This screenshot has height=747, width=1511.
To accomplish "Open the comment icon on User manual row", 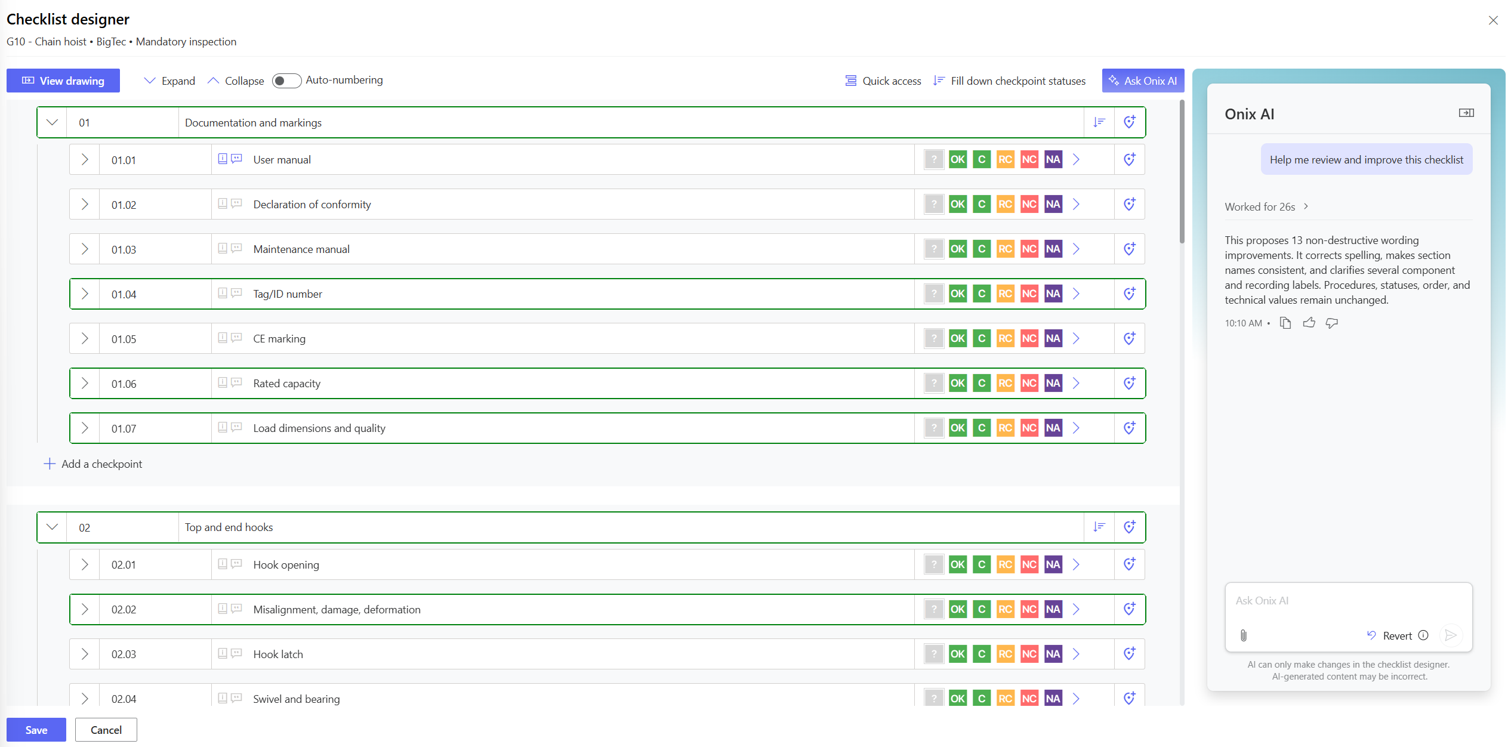I will coord(236,159).
